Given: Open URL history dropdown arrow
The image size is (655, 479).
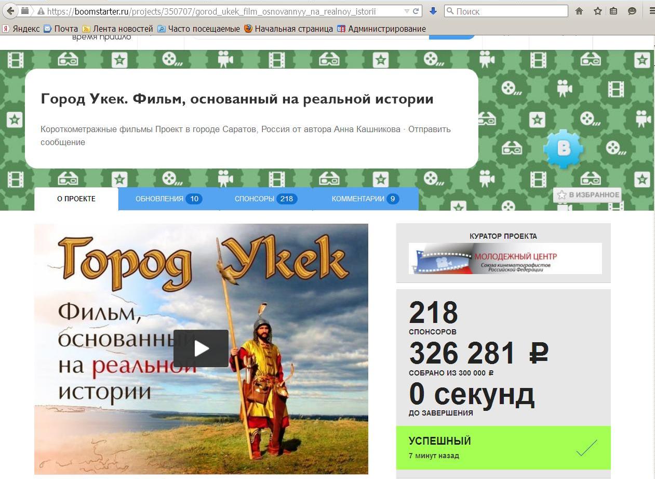Looking at the screenshot, I should click(x=406, y=11).
